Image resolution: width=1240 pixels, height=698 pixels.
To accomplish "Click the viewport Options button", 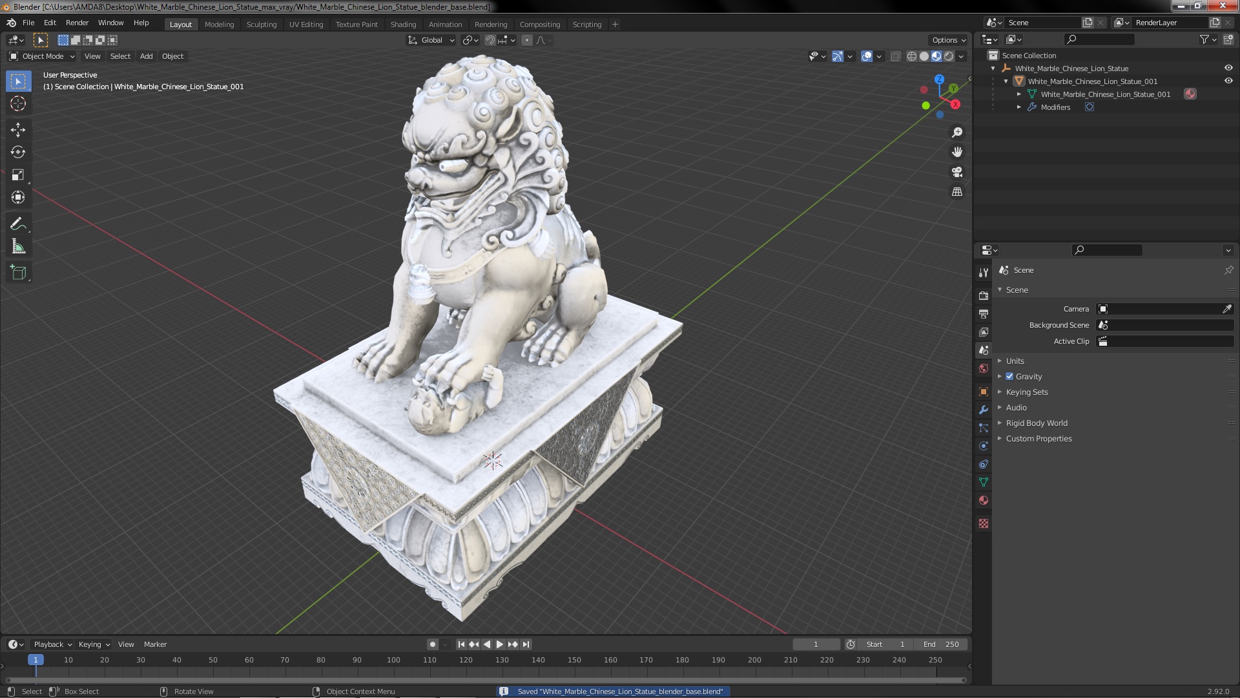I will point(948,40).
